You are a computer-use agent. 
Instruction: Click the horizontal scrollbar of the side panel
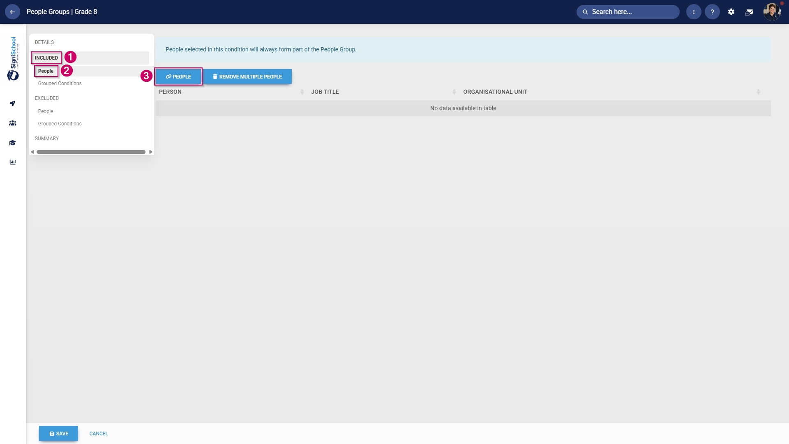click(x=91, y=152)
